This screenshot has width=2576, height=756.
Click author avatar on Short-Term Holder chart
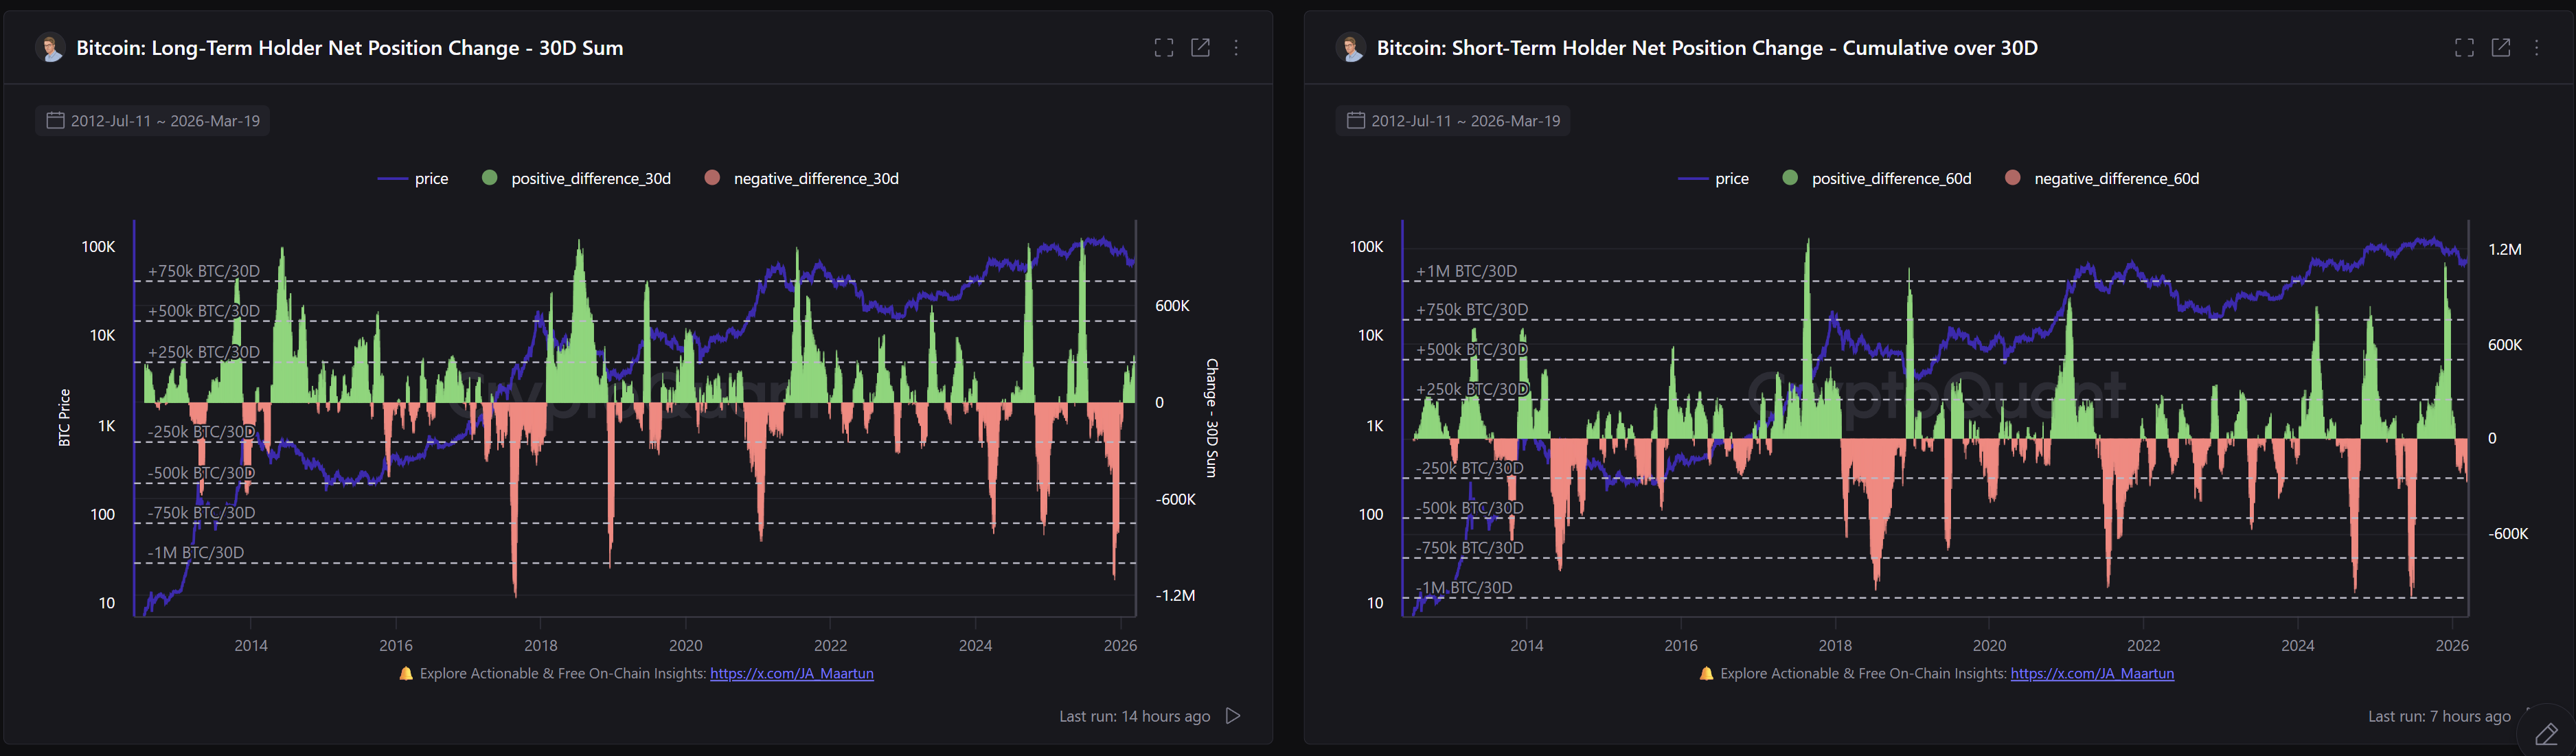[x=1350, y=48]
